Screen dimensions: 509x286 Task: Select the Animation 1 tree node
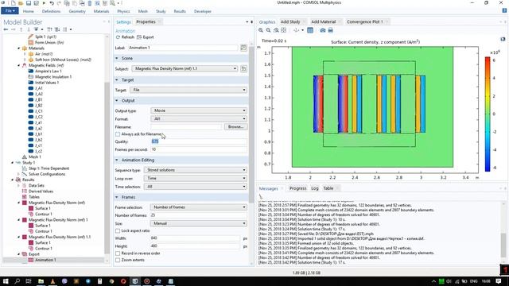[x=45, y=260]
